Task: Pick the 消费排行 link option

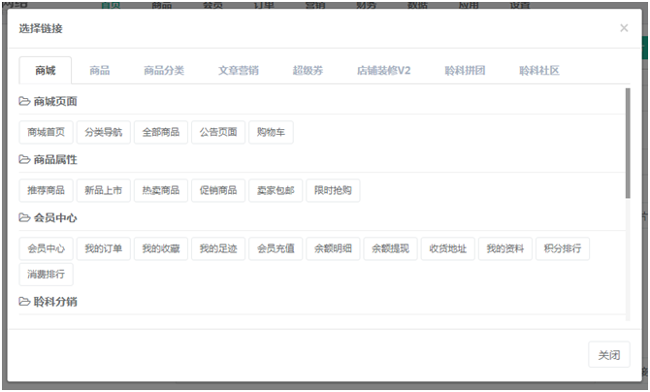Action: pyautogui.click(x=47, y=274)
